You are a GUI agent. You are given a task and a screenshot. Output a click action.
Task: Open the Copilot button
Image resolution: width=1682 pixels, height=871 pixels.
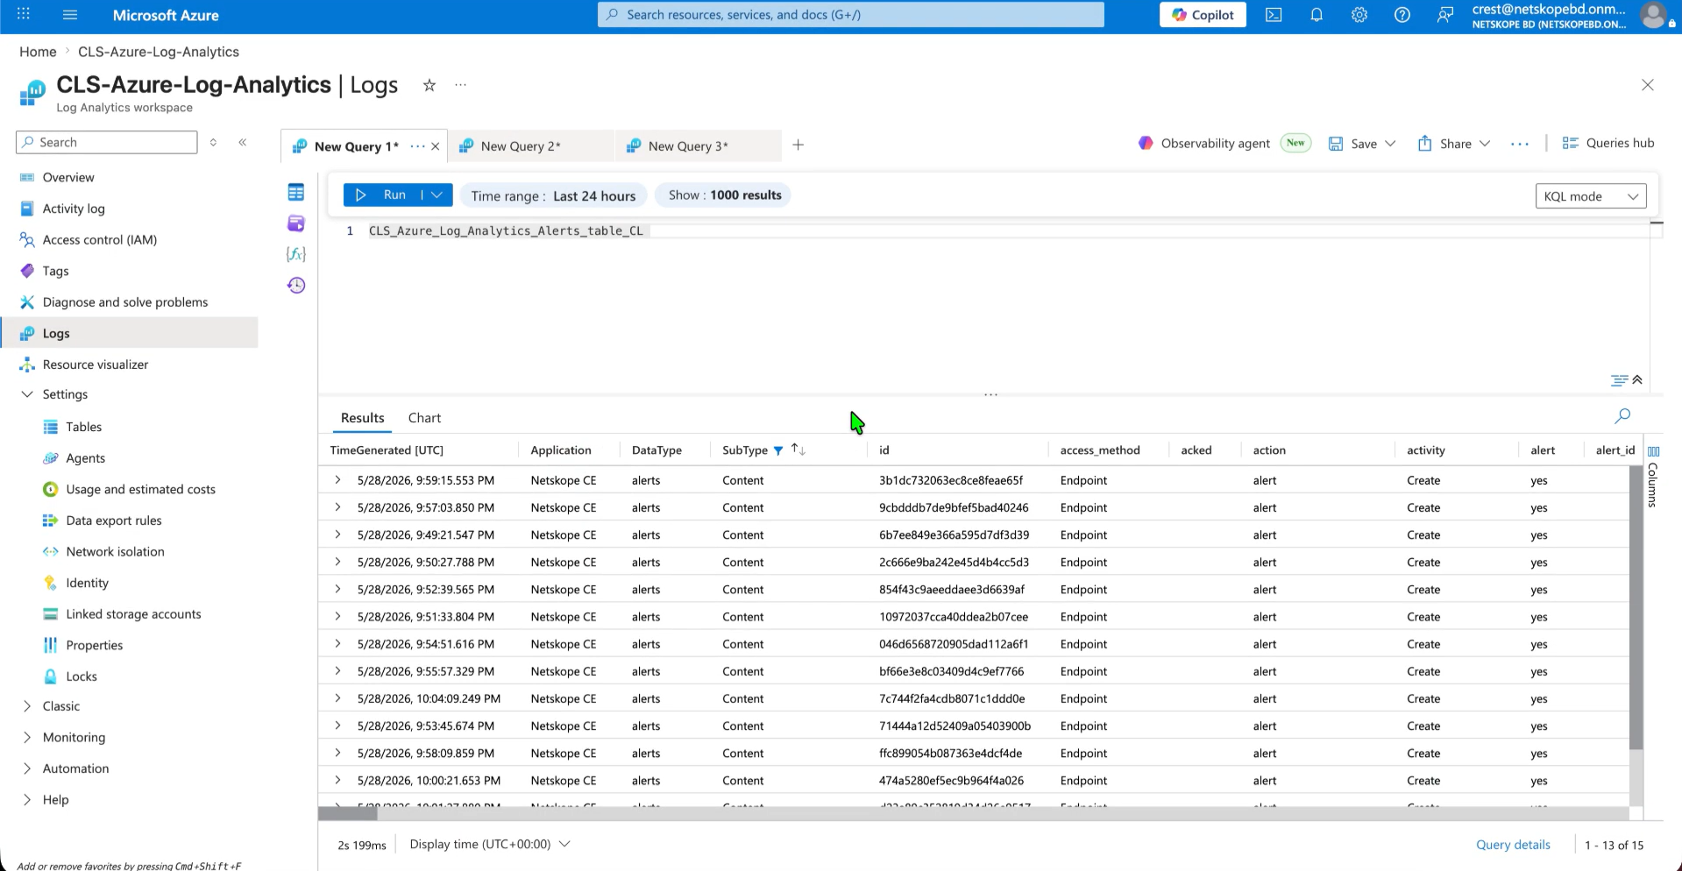point(1203,15)
